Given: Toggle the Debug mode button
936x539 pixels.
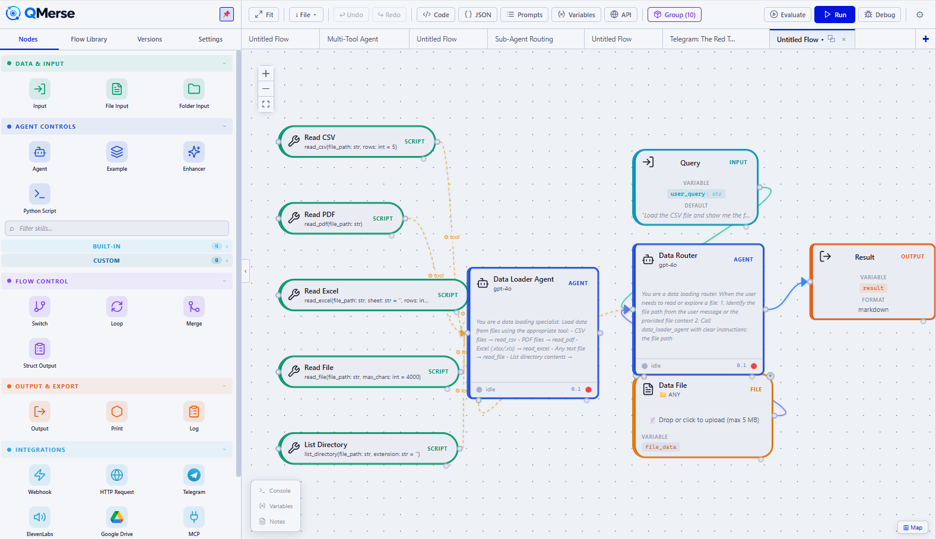Looking at the screenshot, I should click(880, 15).
